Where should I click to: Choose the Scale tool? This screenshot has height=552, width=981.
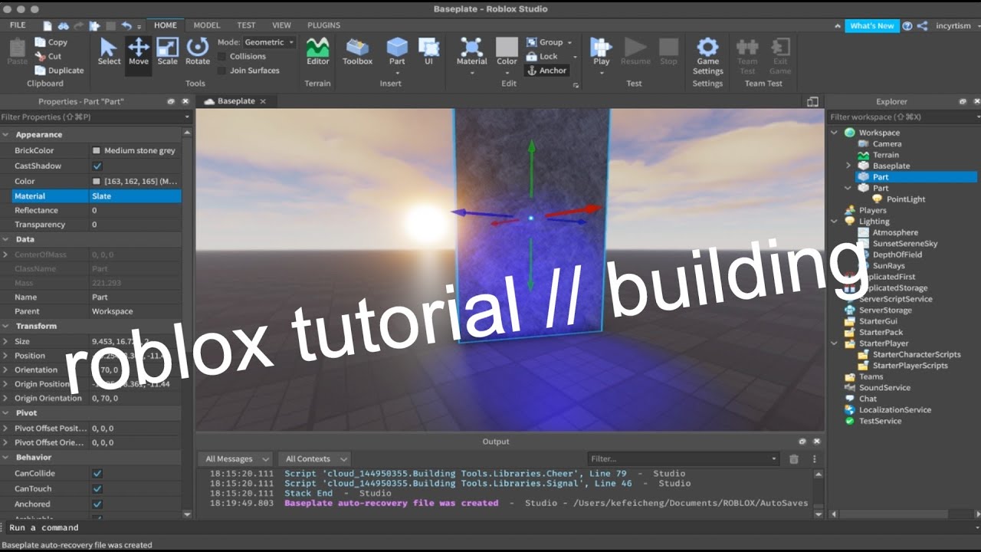tap(167, 51)
